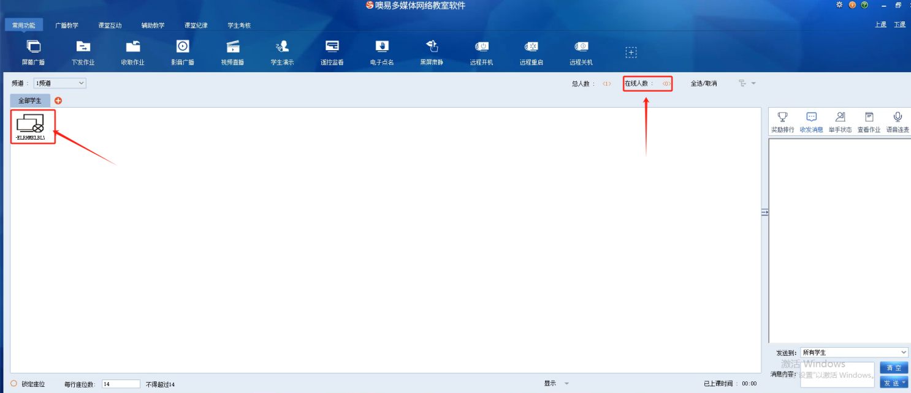Screen dimensions: 911x393
Task: Click the 每行座位数 seats-per-row input field
Action: pos(121,384)
